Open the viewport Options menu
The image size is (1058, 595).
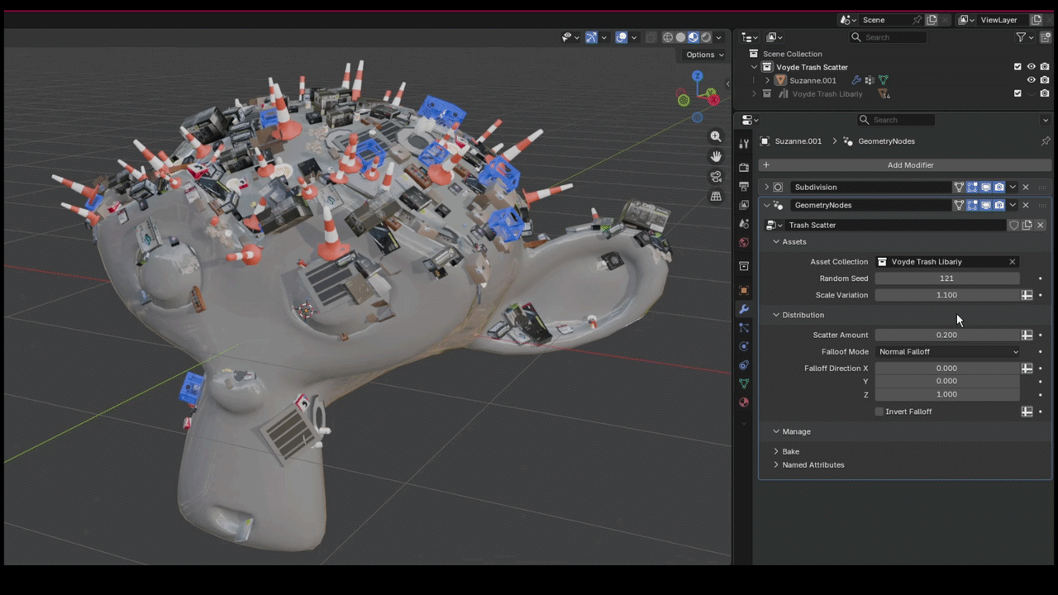pyautogui.click(x=705, y=55)
